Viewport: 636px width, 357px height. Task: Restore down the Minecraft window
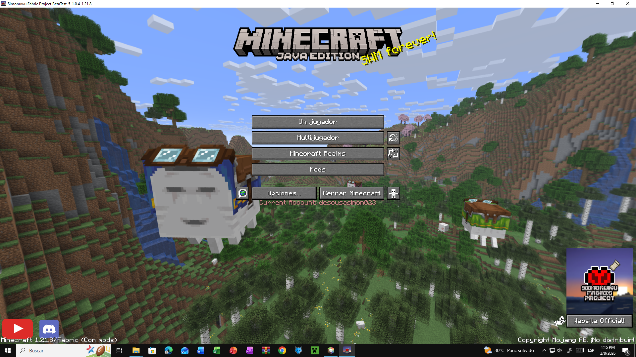pos(612,4)
